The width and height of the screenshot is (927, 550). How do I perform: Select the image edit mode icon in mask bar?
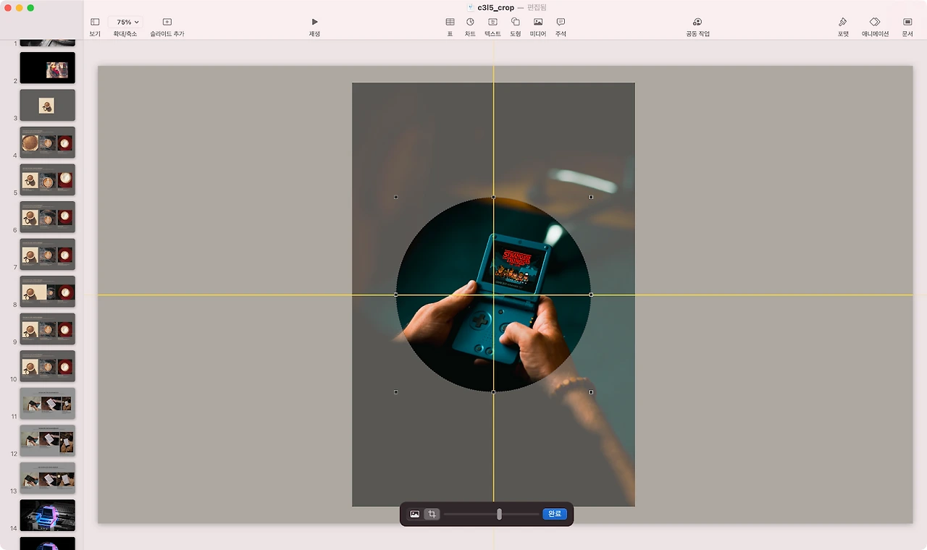point(415,514)
